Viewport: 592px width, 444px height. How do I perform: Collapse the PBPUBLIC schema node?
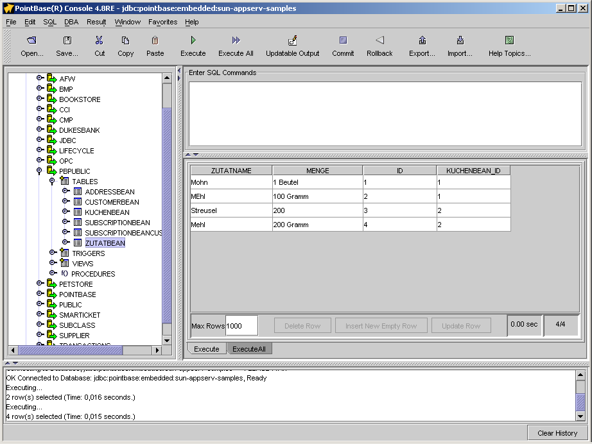coord(39,171)
